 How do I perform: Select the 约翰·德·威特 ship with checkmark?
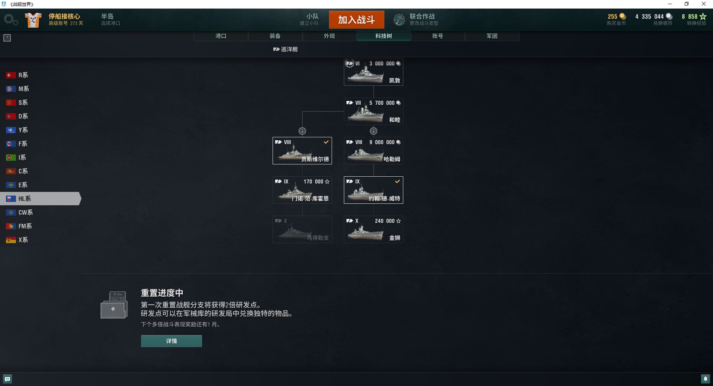coord(374,190)
